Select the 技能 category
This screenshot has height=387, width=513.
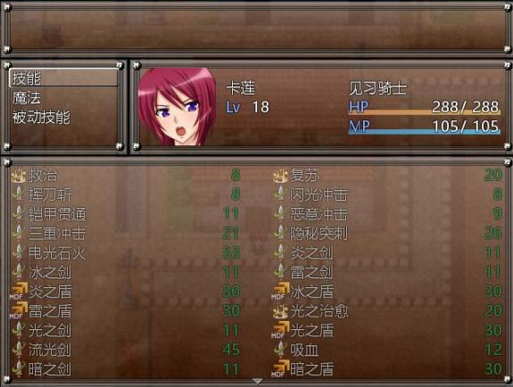63,78
